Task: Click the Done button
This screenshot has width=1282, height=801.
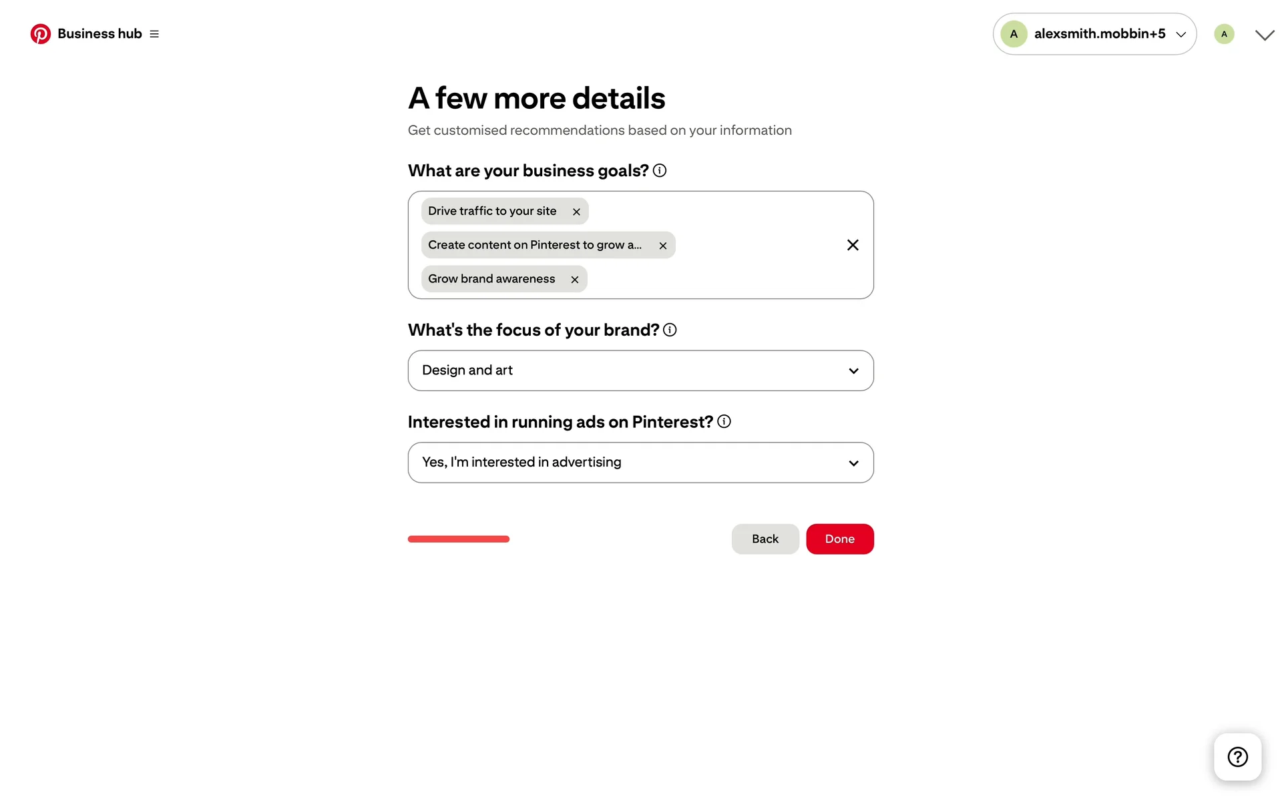Action: click(x=839, y=539)
